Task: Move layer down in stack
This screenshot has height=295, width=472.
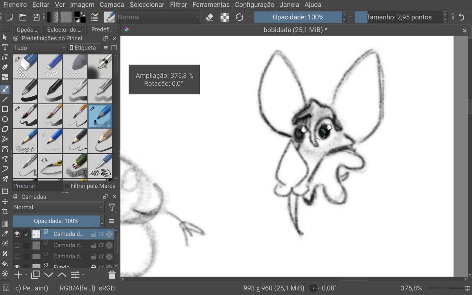Action: (49, 275)
